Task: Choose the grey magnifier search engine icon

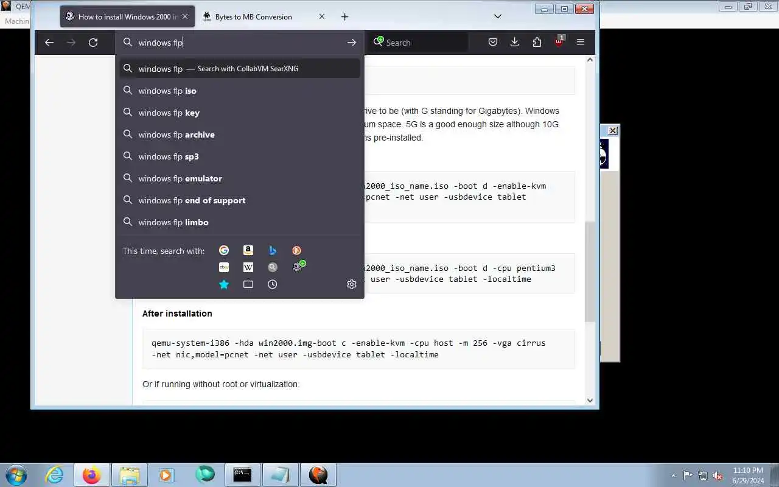Action: 273,267
